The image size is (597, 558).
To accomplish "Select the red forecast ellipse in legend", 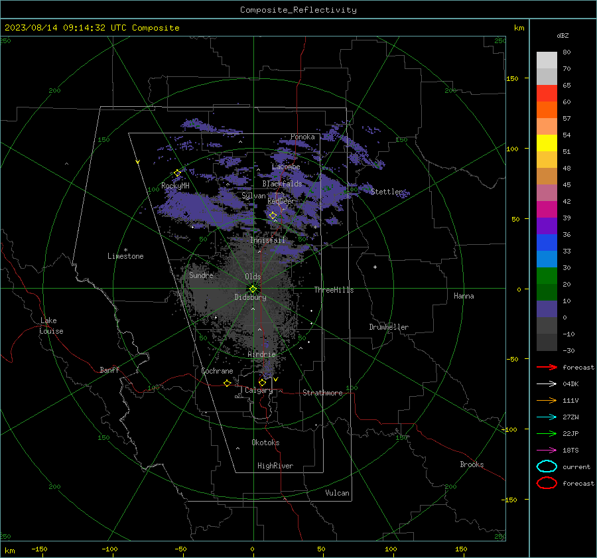I will click(x=547, y=483).
